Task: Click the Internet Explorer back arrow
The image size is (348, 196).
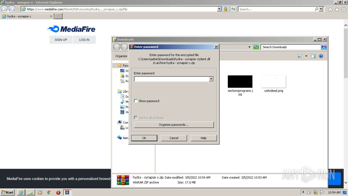Action: pyautogui.click(x=4, y=9)
